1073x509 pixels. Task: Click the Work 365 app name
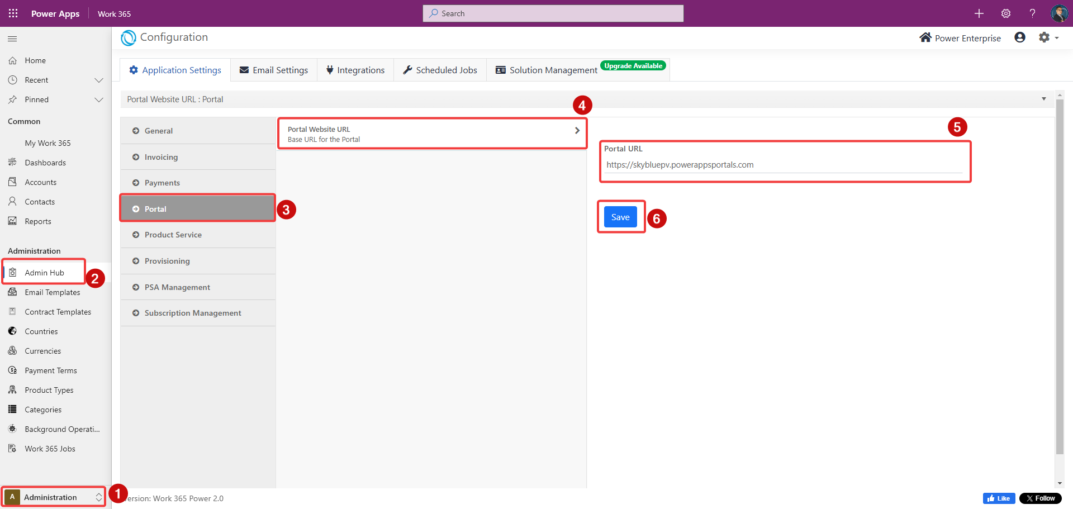(114, 13)
